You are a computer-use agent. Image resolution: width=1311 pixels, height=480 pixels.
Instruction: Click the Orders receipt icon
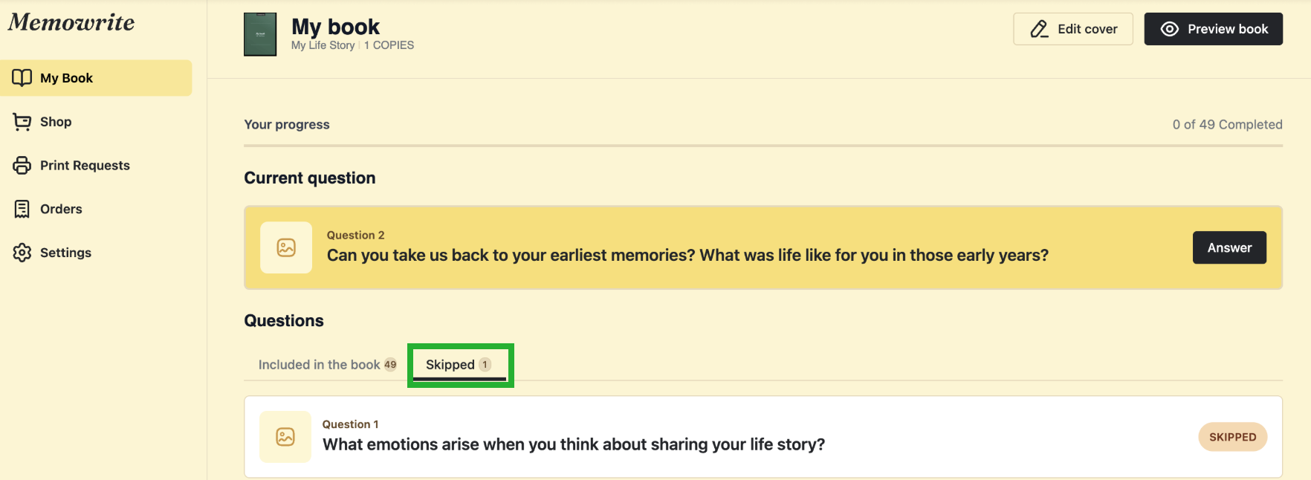[x=22, y=209]
